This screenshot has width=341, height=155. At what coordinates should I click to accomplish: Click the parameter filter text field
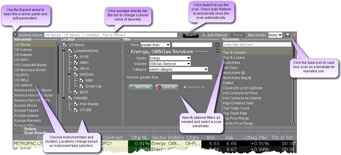pos(257,45)
